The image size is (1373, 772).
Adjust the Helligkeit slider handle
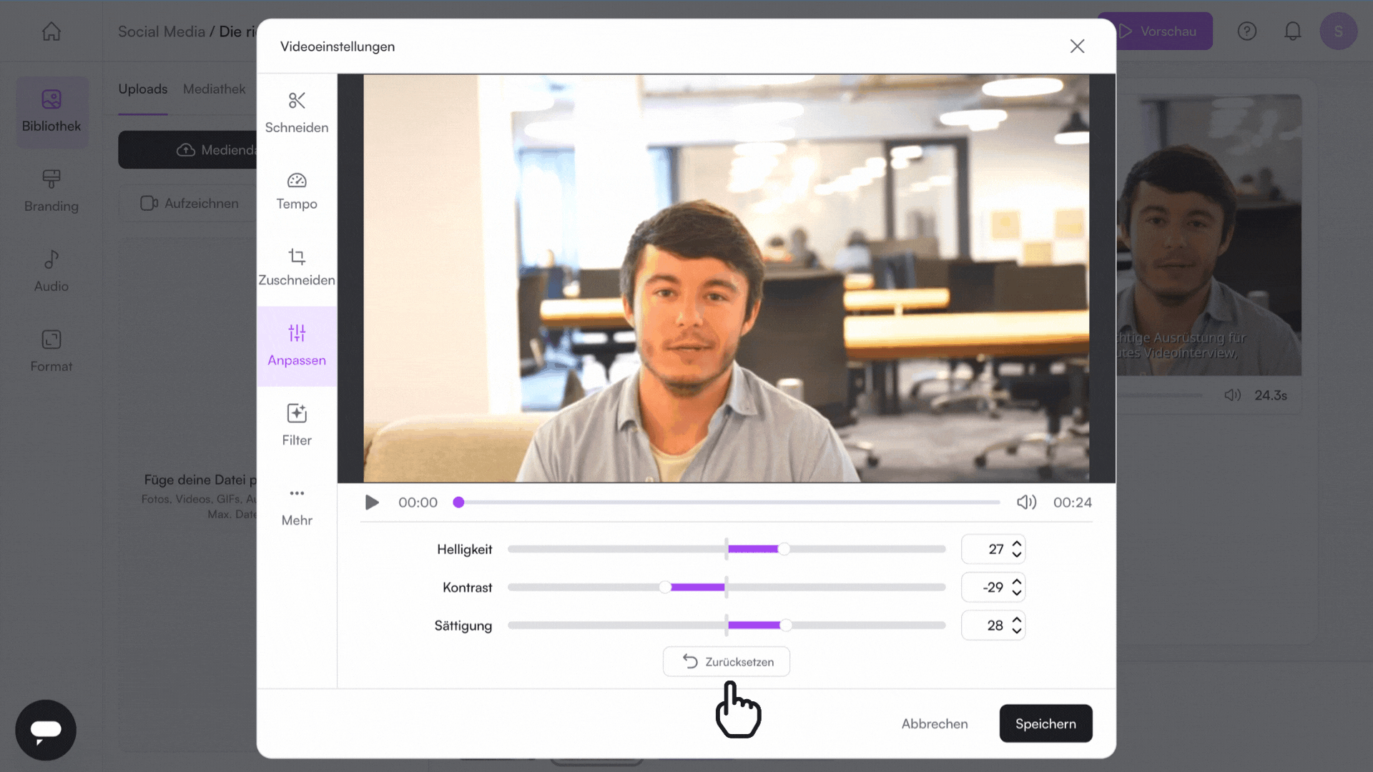coord(784,549)
